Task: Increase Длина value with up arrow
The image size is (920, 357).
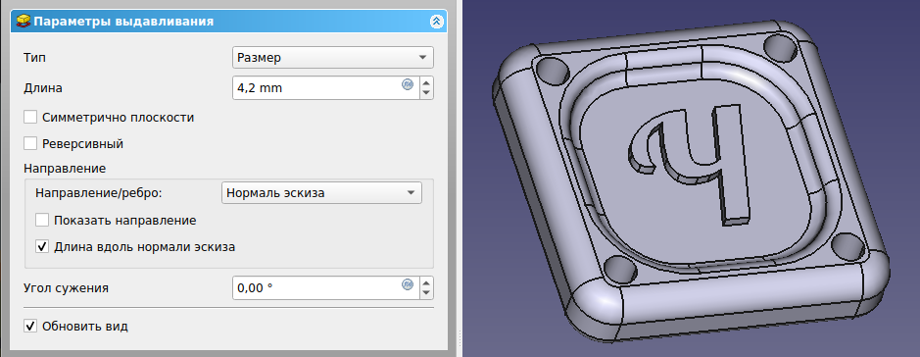Action: [x=426, y=82]
